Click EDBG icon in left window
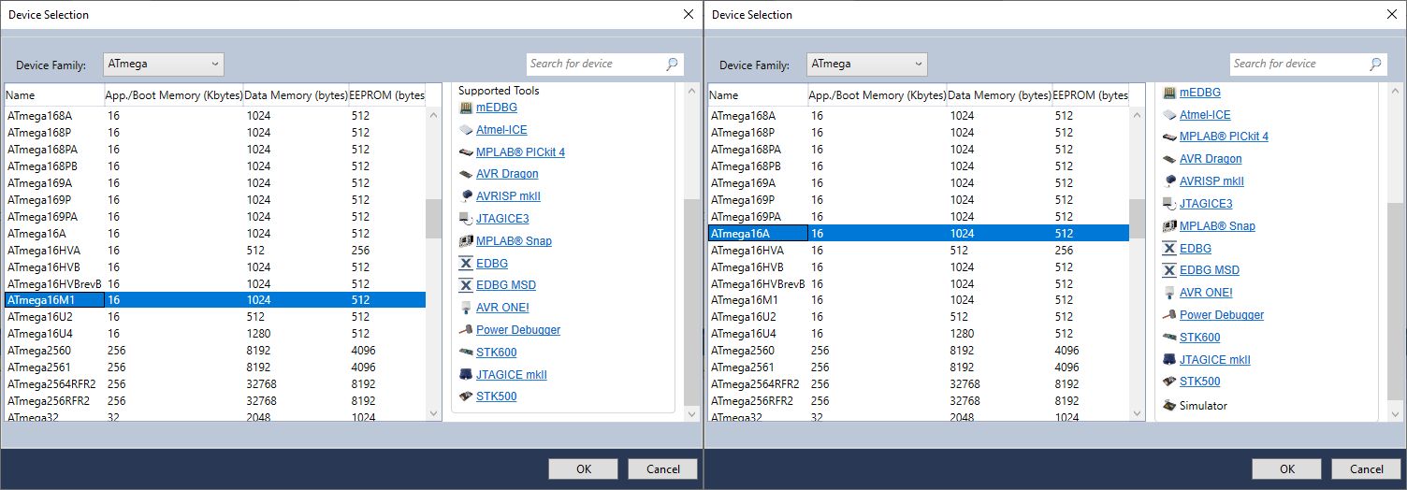The height and width of the screenshot is (490, 1407). (466, 263)
